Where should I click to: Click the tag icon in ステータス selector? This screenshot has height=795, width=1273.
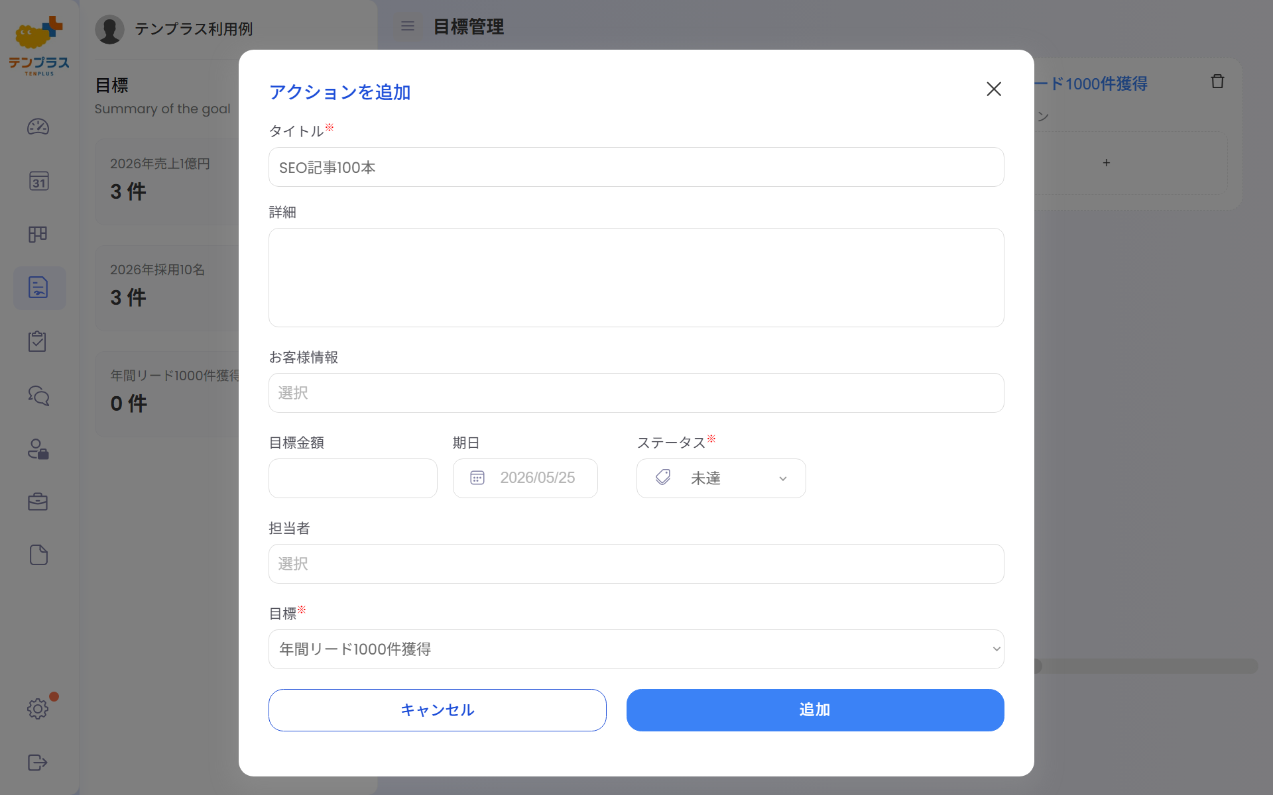click(663, 477)
